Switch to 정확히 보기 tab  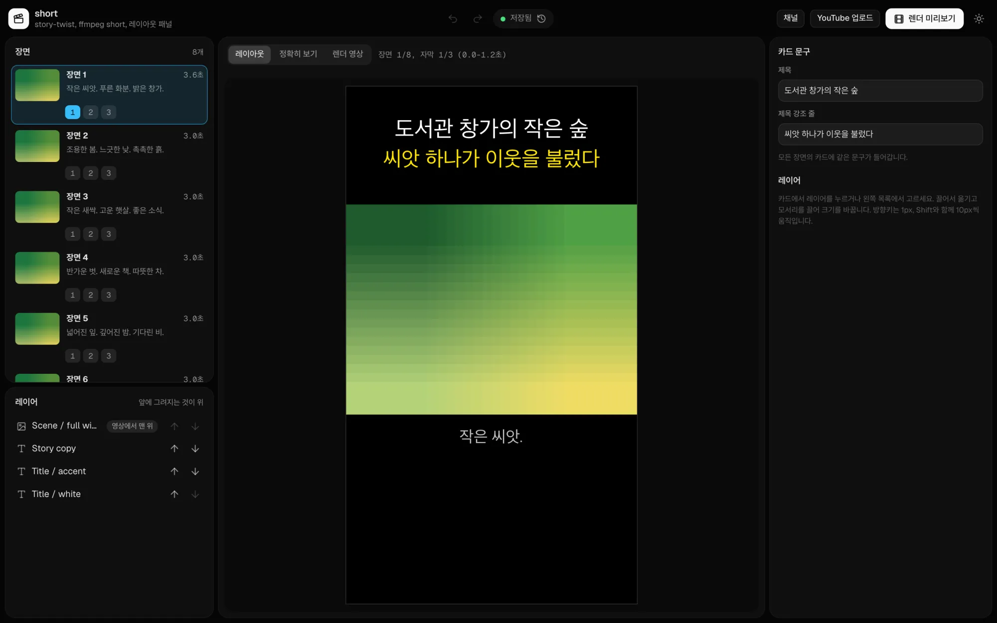click(x=298, y=54)
